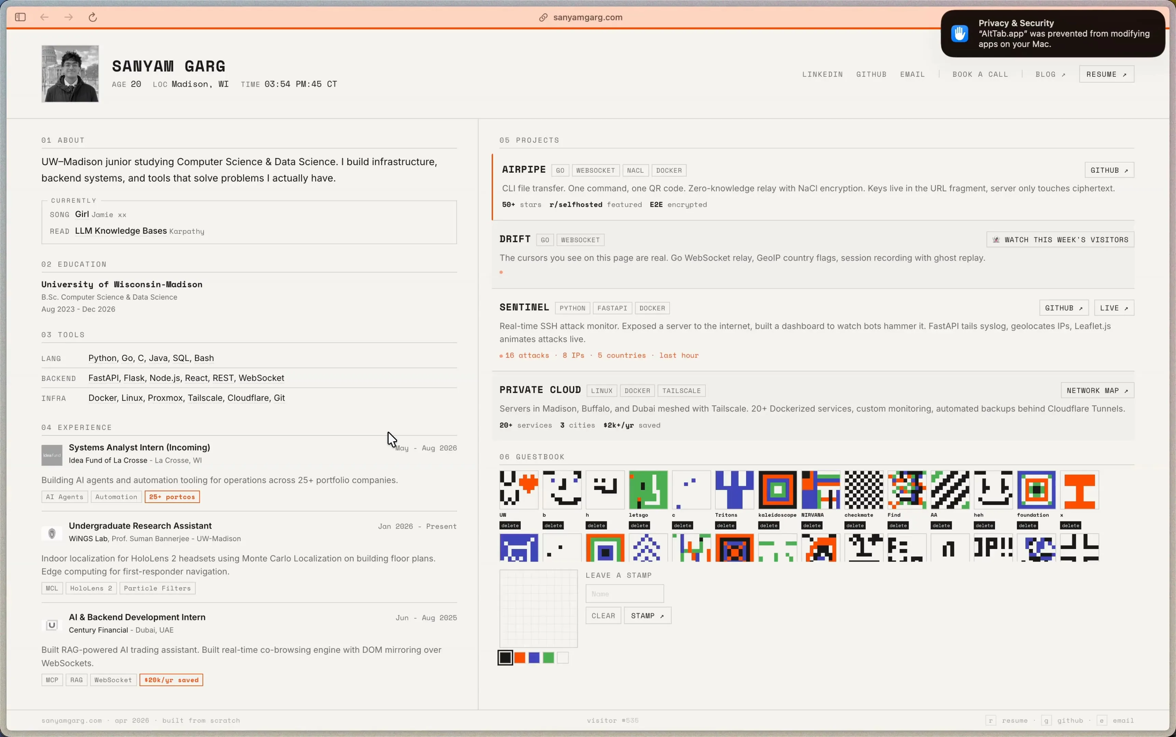Open Sanyam Garg's profile photo
1176x737 pixels.
click(x=70, y=74)
